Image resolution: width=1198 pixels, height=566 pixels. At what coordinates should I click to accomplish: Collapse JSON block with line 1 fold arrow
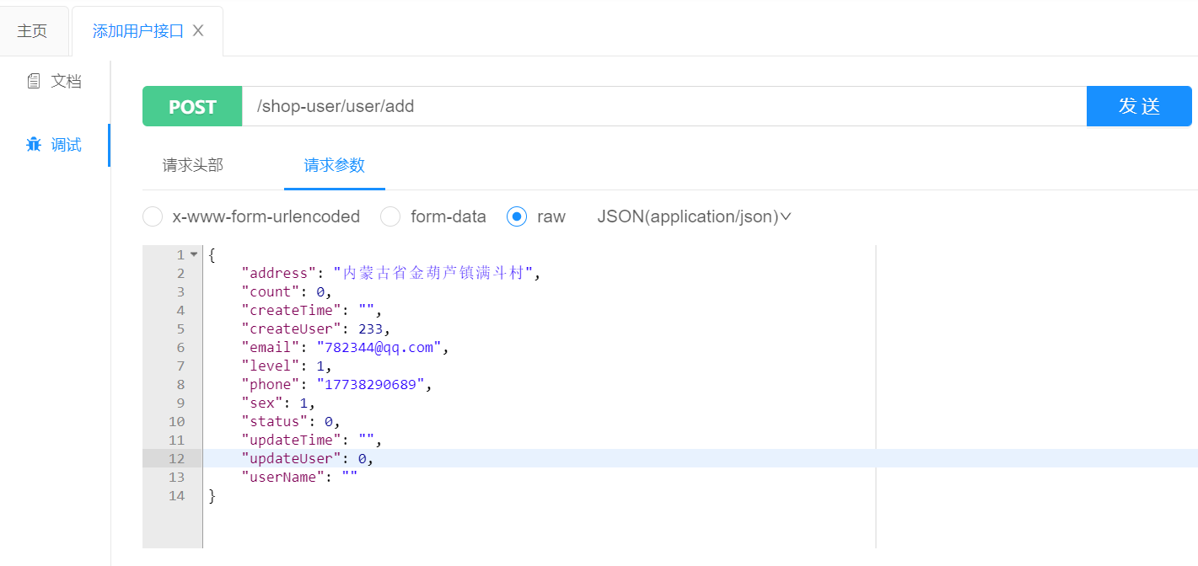tap(194, 254)
